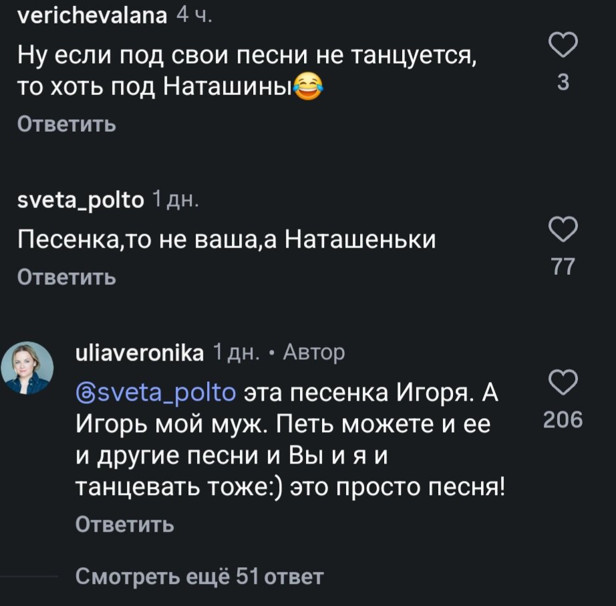View the 206 likes count
The height and width of the screenshot is (606, 616).
(563, 420)
